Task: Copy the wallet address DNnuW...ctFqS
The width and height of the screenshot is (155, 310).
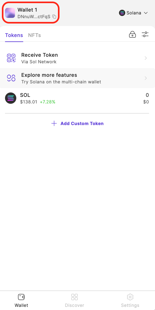Action: [x=54, y=17]
